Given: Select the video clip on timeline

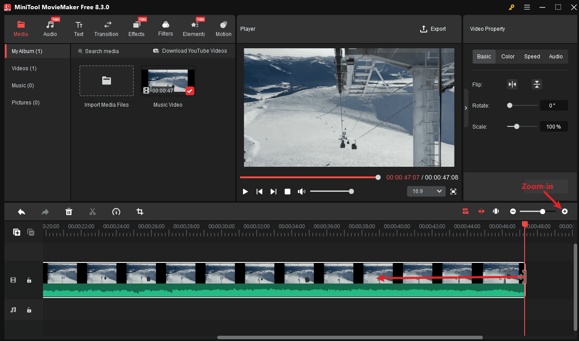Looking at the screenshot, I should pos(283,280).
